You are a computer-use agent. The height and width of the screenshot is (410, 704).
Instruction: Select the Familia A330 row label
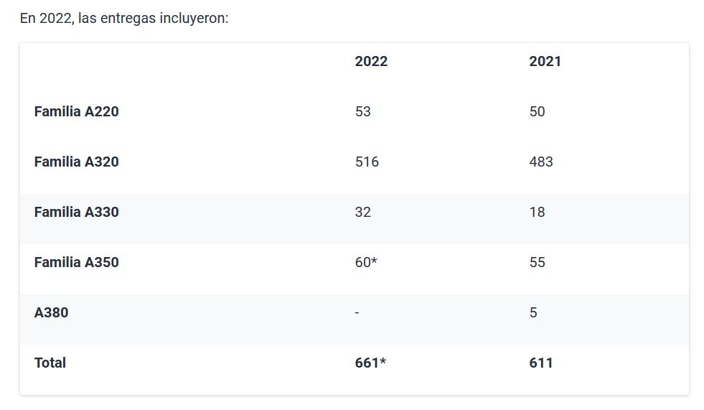point(76,212)
